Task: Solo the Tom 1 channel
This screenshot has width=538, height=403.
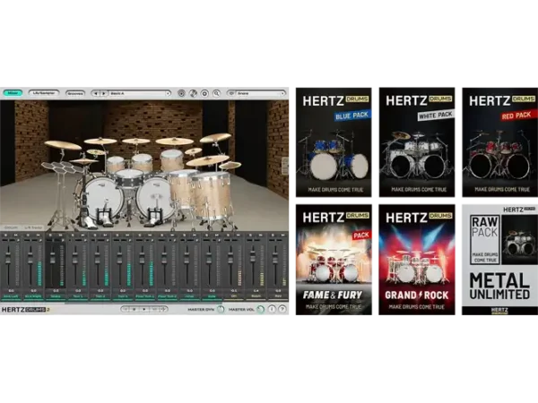Action: [x=73, y=235]
